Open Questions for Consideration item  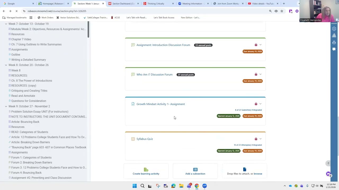point(29,101)
